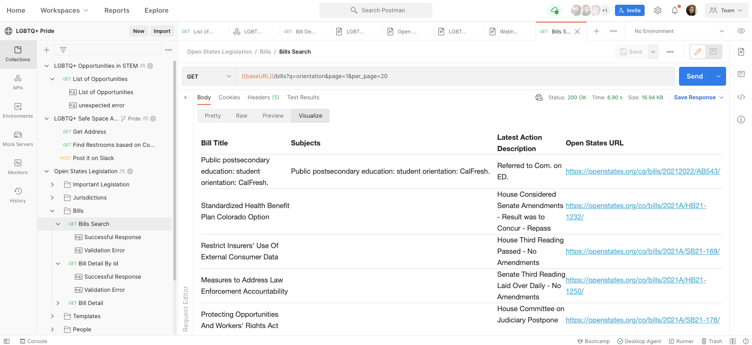
Task: Open the Workspaces dropdown
Action: (x=64, y=10)
